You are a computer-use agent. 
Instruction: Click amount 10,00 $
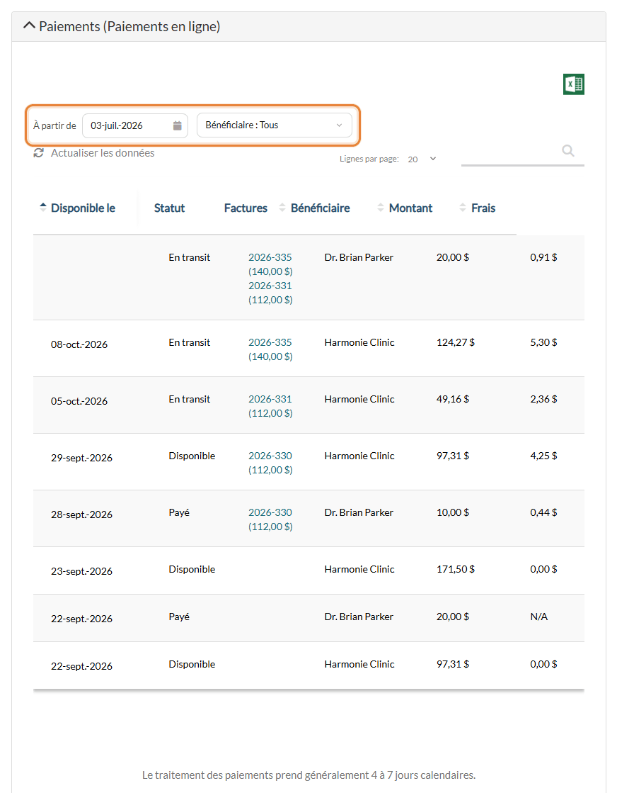tap(453, 512)
